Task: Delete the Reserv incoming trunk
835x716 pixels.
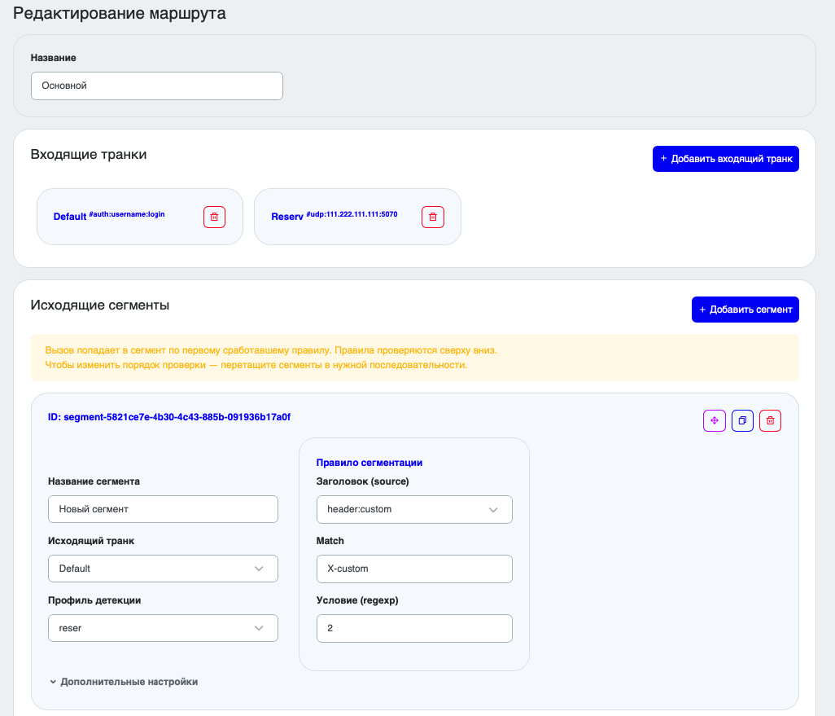Action: (x=432, y=217)
